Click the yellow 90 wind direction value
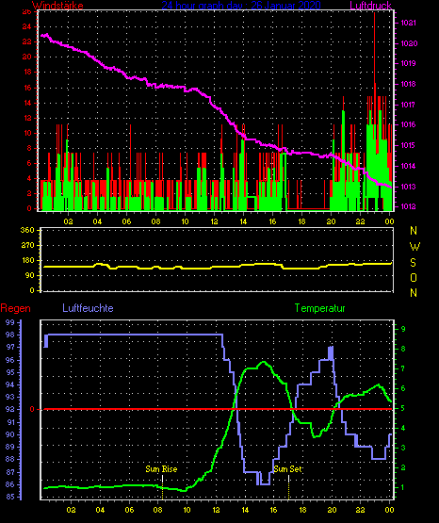The height and width of the screenshot is (523, 439). [x=30, y=275]
